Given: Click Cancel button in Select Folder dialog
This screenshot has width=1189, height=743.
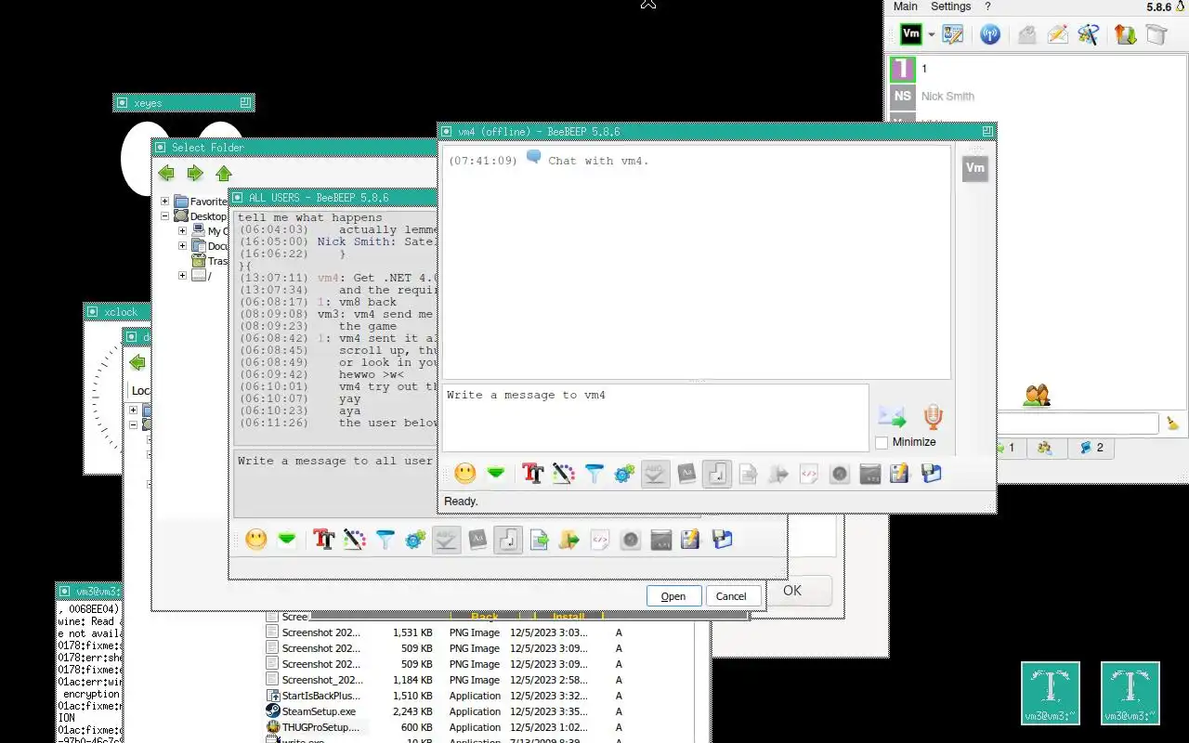Looking at the screenshot, I should pyautogui.click(x=731, y=596).
